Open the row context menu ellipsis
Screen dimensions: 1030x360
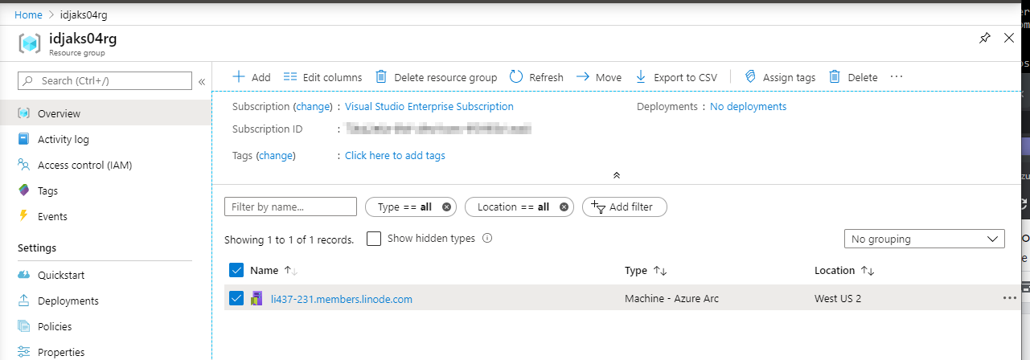tap(1010, 298)
